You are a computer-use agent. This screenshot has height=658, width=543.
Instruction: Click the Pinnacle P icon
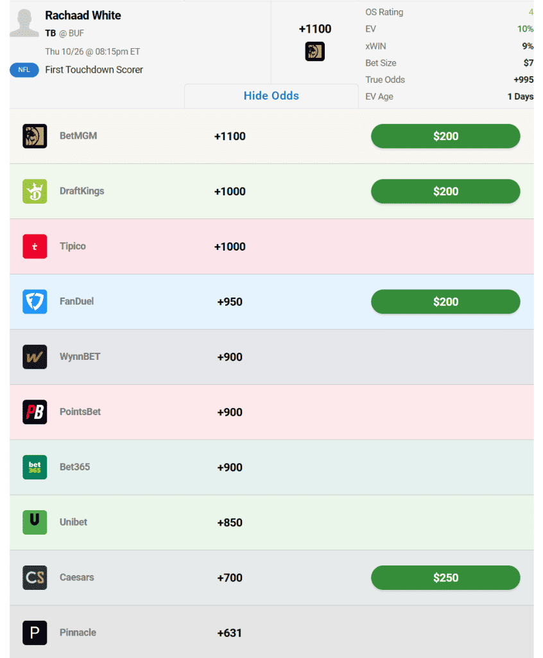tap(35, 633)
